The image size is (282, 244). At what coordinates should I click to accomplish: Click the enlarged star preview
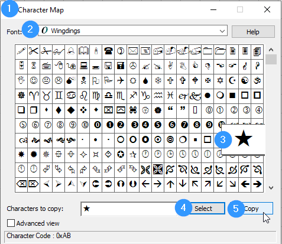click(244, 139)
